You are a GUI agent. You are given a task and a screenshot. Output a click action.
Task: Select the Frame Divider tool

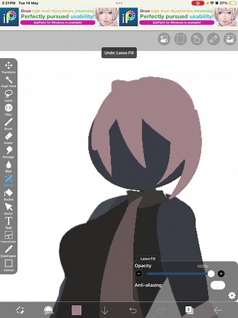pos(9,237)
